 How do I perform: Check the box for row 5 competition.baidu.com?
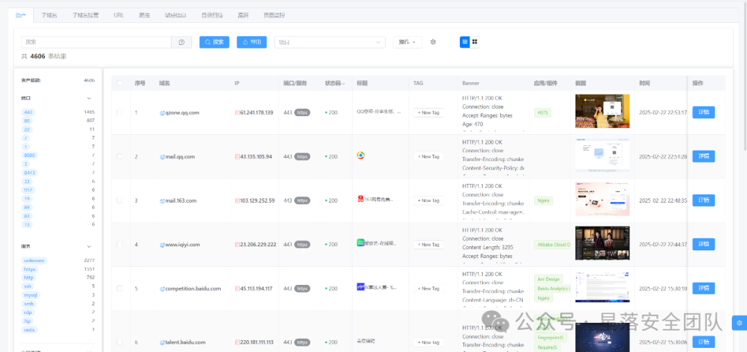tap(120, 288)
